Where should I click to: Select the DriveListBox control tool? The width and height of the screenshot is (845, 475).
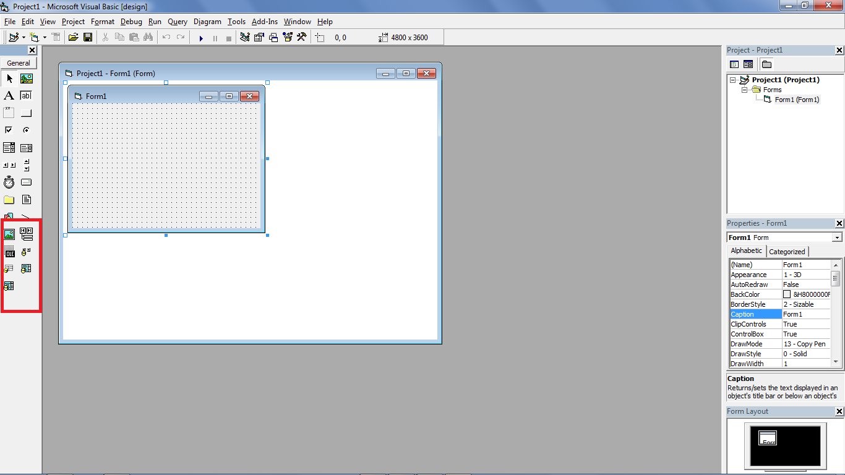tap(27, 182)
